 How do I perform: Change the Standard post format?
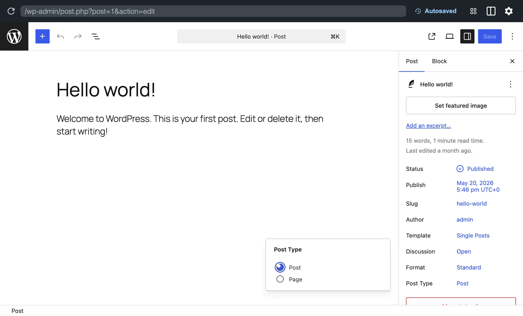point(469,267)
